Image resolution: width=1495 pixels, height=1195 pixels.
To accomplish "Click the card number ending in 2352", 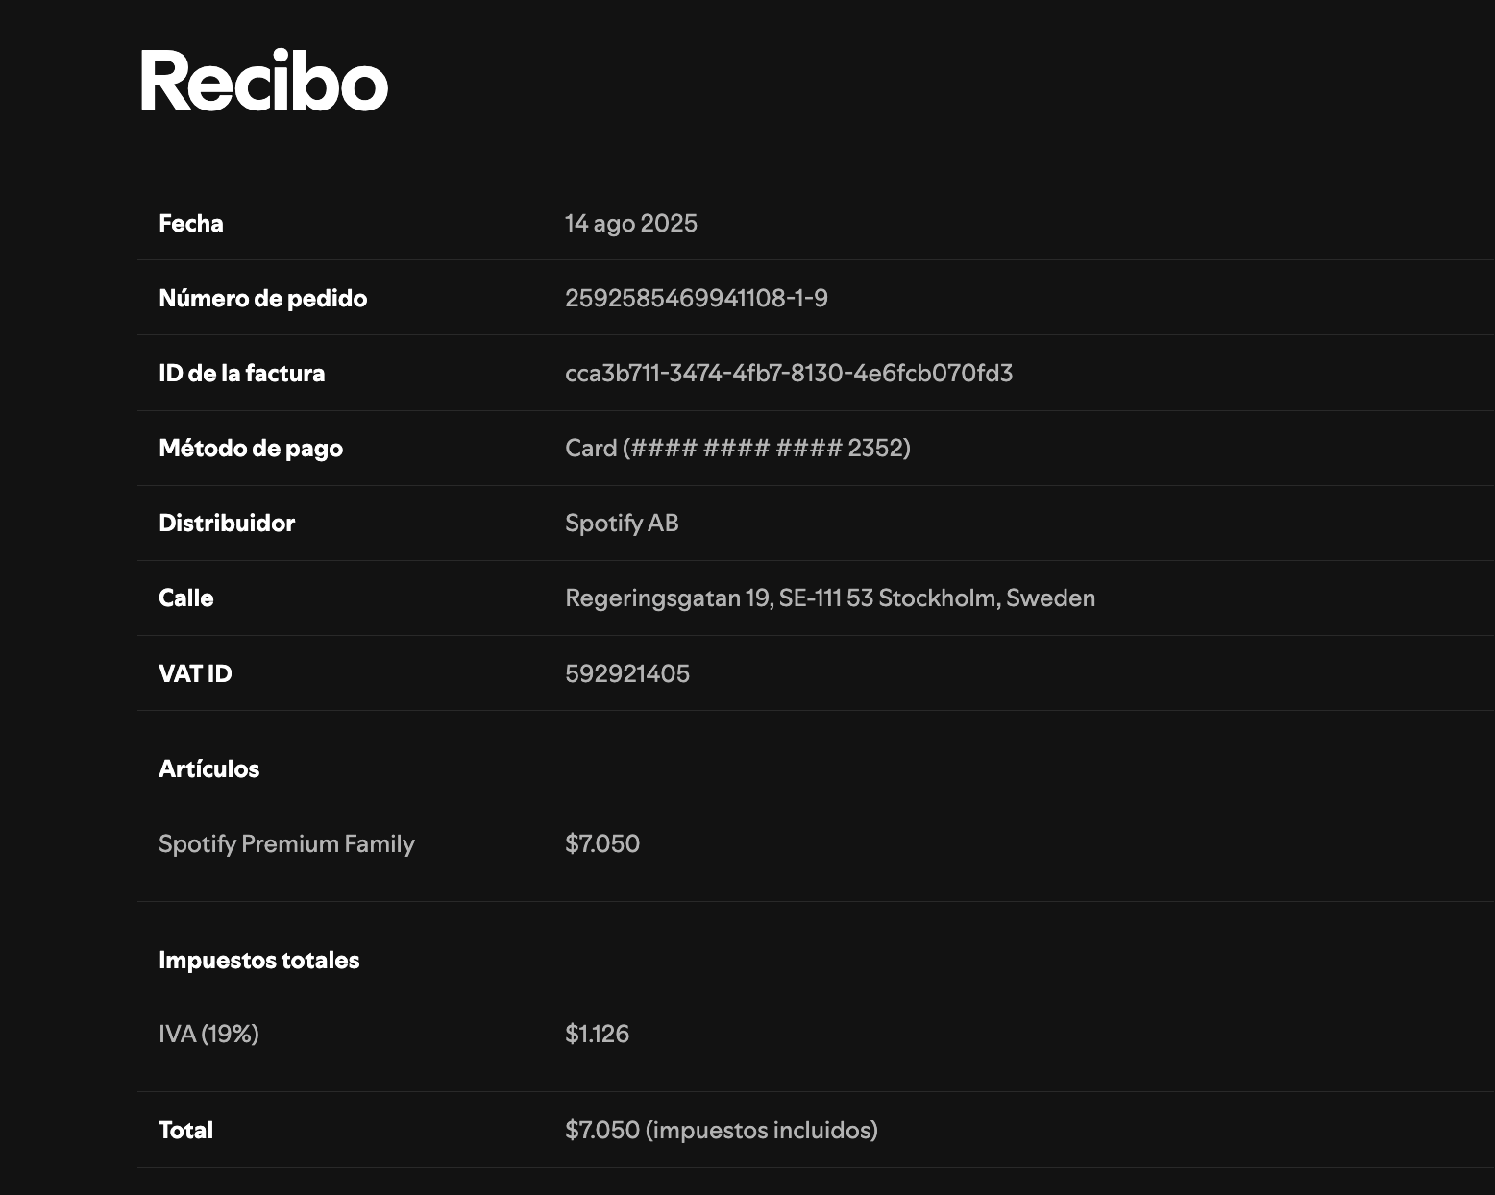I will pyautogui.click(x=737, y=449).
